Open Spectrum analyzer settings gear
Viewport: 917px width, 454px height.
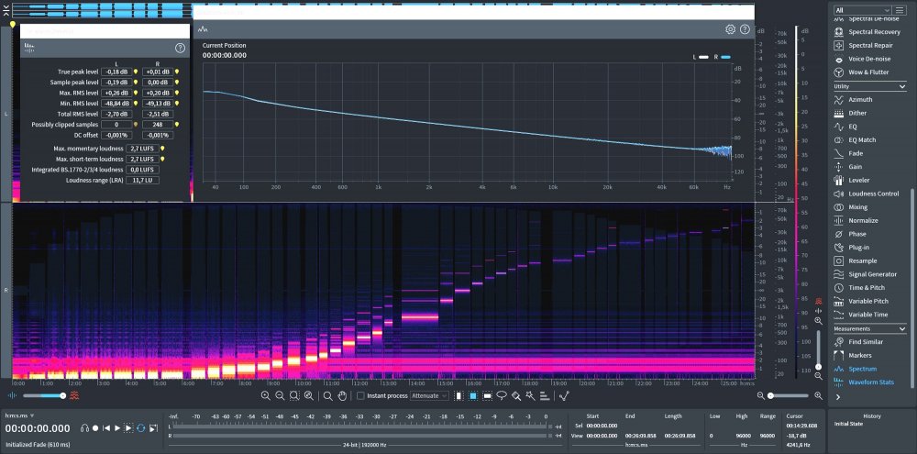click(730, 29)
